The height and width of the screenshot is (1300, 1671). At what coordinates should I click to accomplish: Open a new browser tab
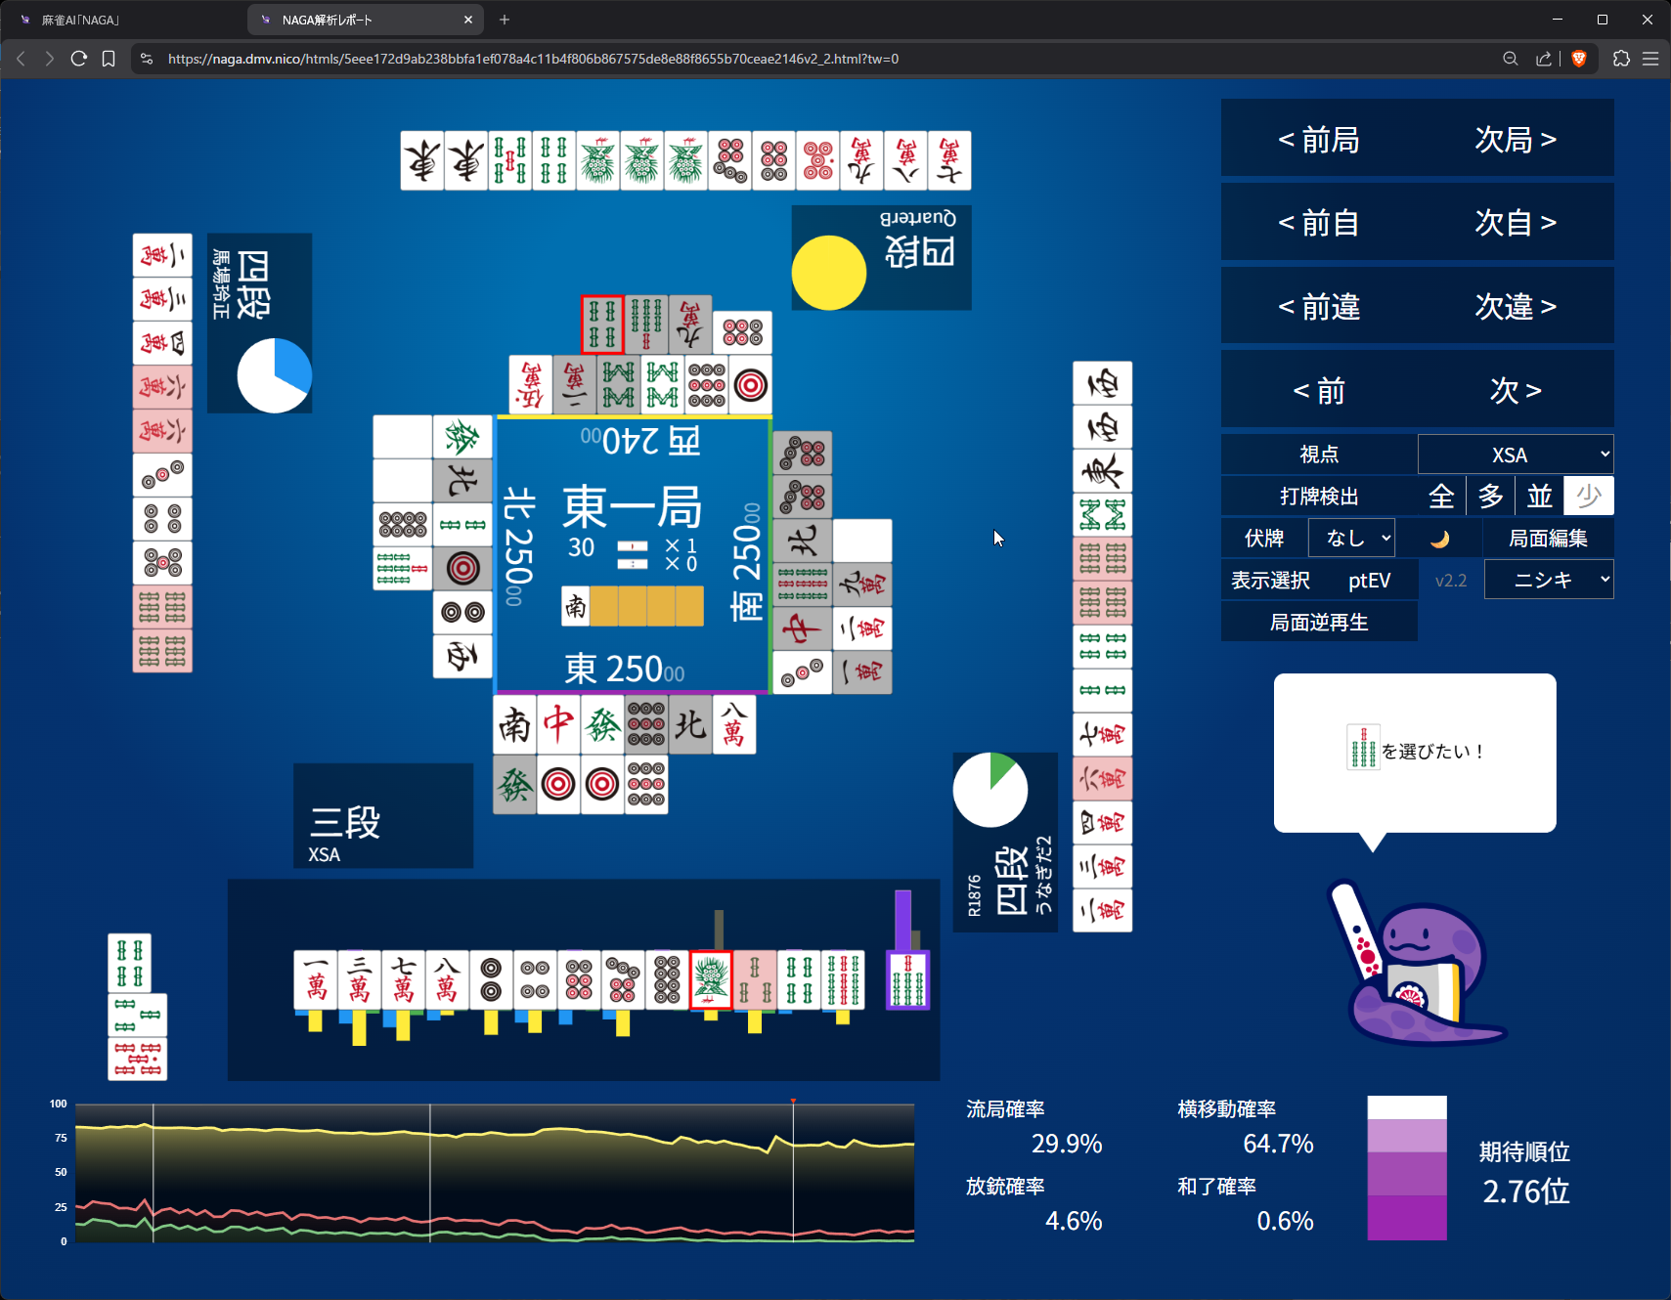pyautogui.click(x=505, y=20)
